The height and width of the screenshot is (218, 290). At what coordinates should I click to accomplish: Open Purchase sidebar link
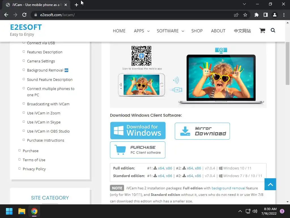[x=31, y=151]
